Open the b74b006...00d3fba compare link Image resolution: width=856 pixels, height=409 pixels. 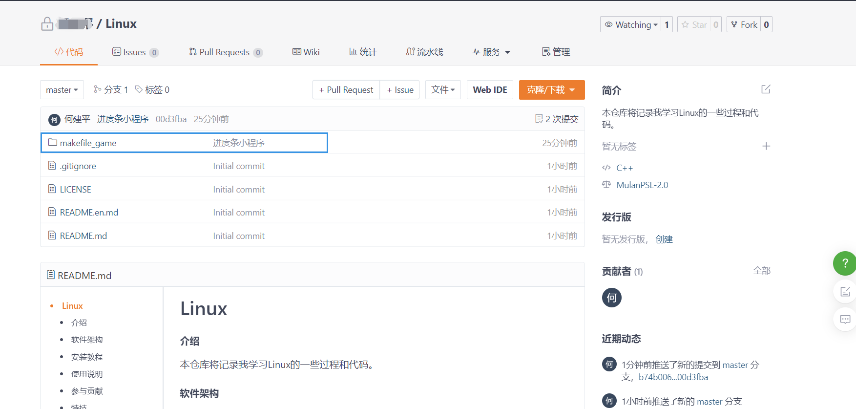pos(673,377)
